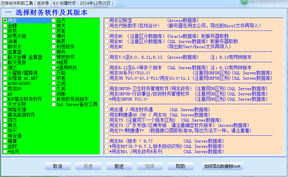Check the 青岛高信软件 checkbox
This screenshot has width=288, height=177.
pos(5,115)
